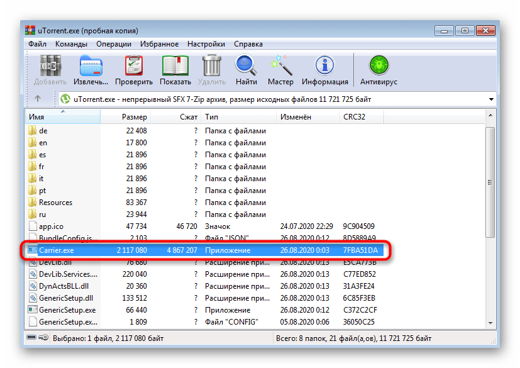Open the Операции menu

tap(114, 44)
